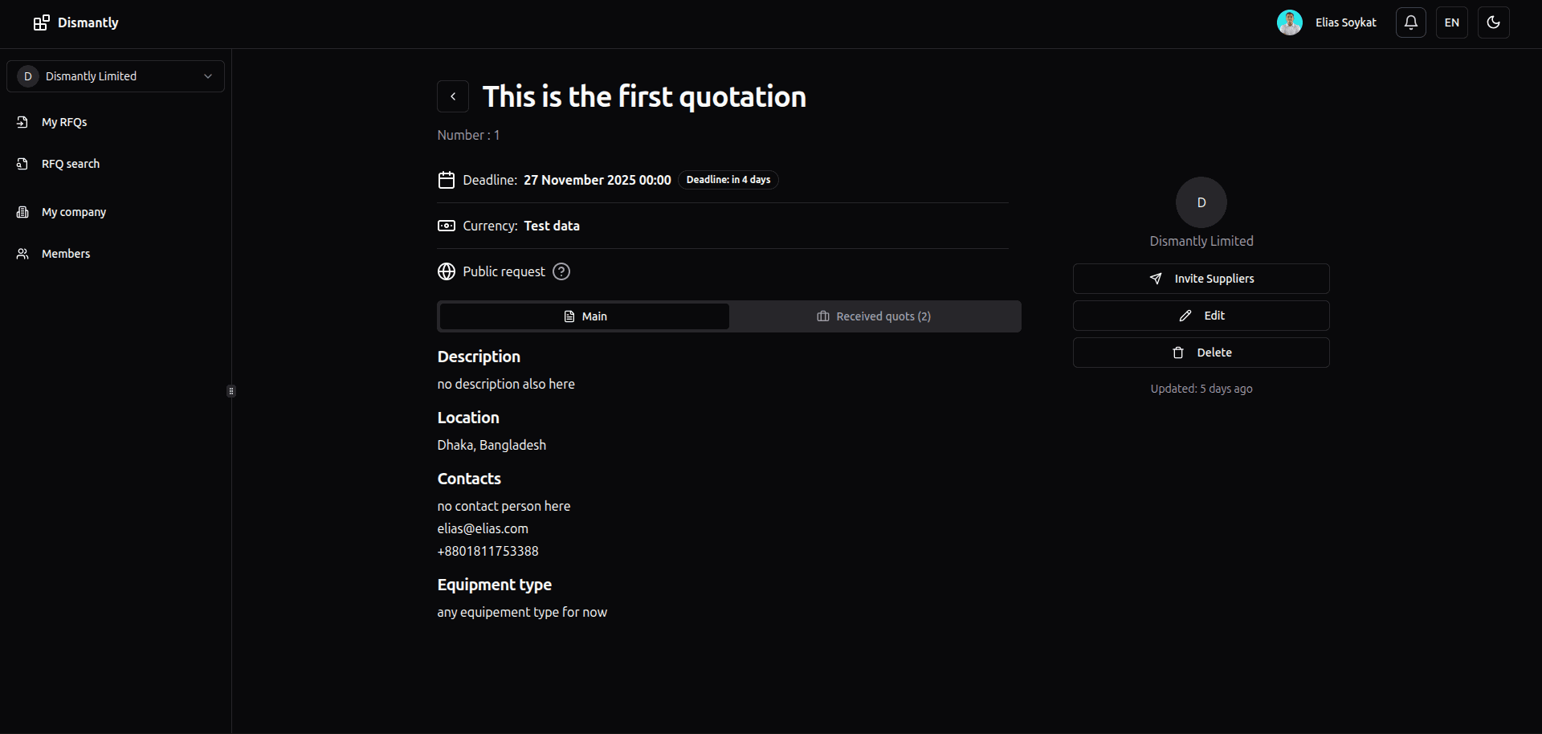Click the Dismantly logo icon

[x=41, y=22]
